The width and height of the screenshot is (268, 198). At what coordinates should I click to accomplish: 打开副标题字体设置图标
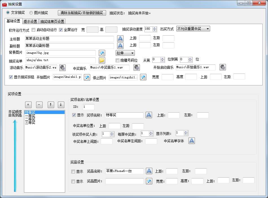tap(121, 46)
